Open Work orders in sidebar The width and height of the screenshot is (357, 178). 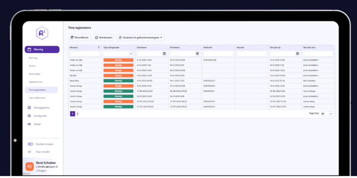point(35,74)
